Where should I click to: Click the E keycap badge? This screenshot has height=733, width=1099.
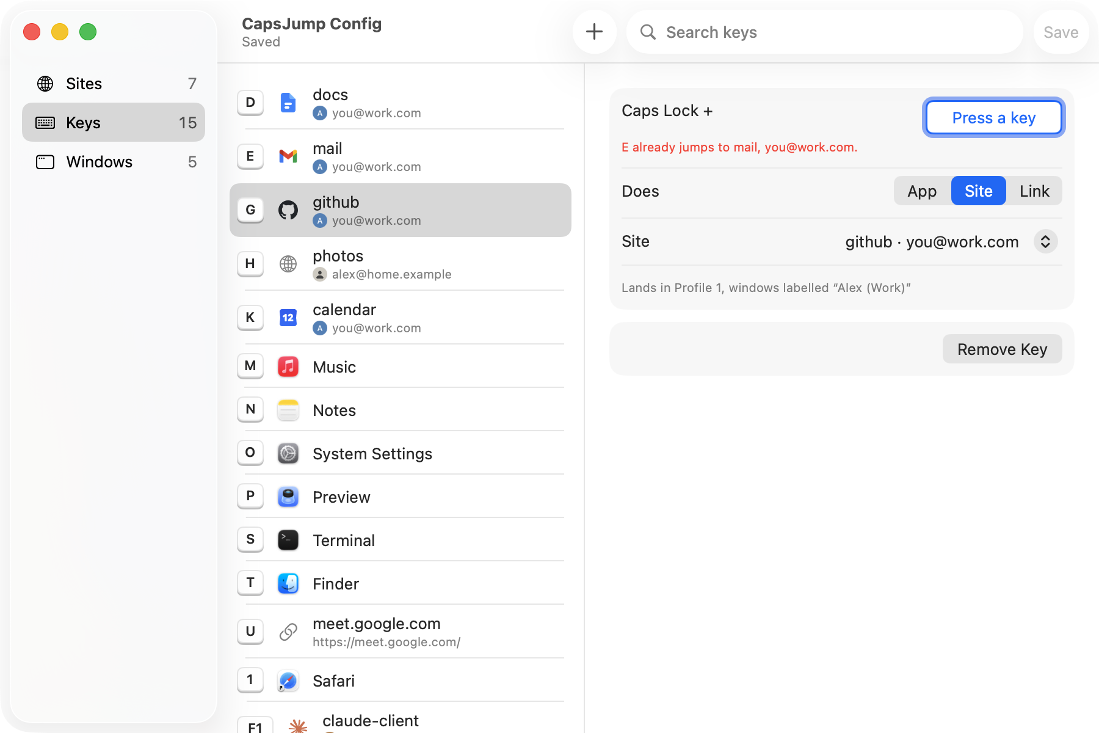250,156
